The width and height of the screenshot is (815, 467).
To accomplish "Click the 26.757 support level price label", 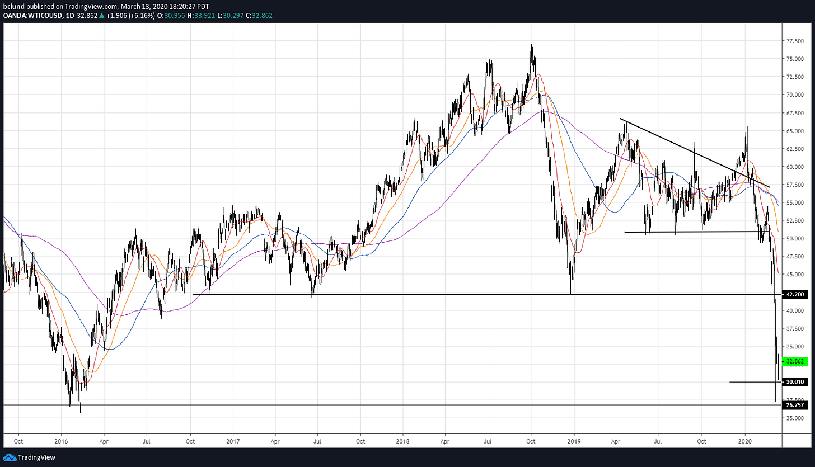I will coord(795,405).
